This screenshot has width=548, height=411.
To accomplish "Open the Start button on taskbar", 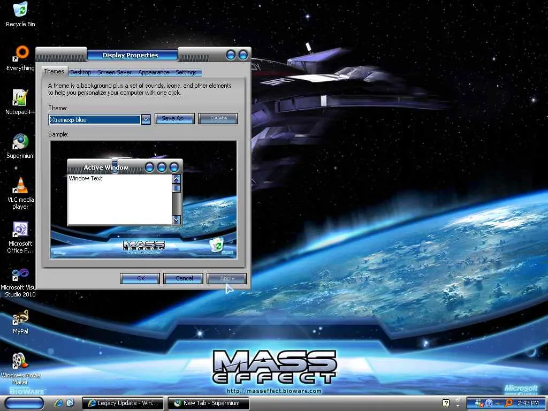I will point(25,403).
